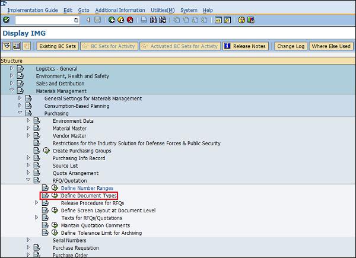Click the green Enter checkmark icon
This screenshot has width=356, height=258.
(x=5, y=20)
